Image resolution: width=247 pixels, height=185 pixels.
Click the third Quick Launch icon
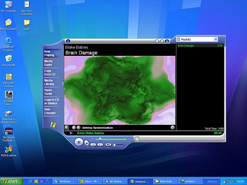click(x=42, y=182)
